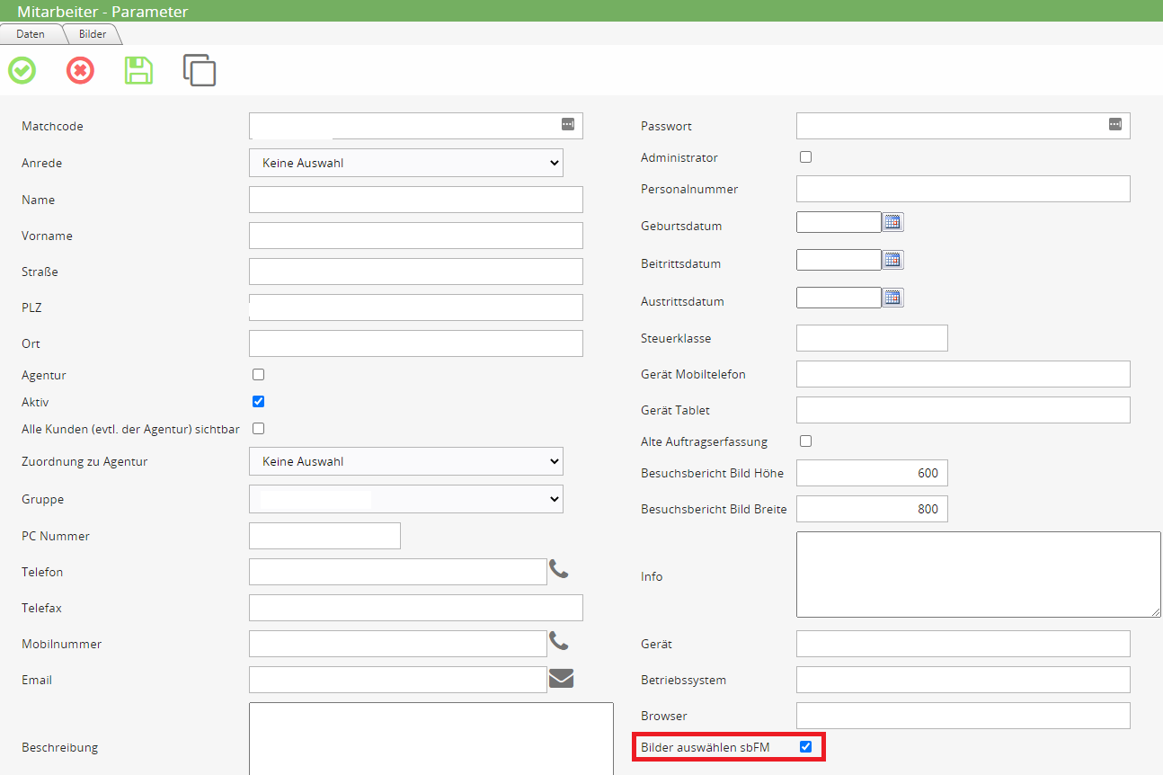Dial using the Mobilnummer phone icon

(x=559, y=641)
